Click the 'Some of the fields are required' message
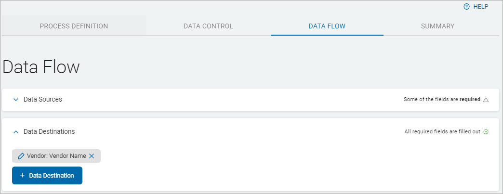 coord(442,100)
